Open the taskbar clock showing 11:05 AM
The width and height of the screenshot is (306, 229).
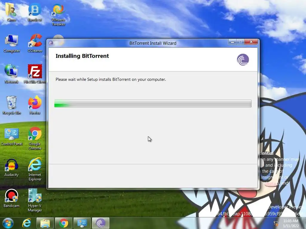point(291,223)
